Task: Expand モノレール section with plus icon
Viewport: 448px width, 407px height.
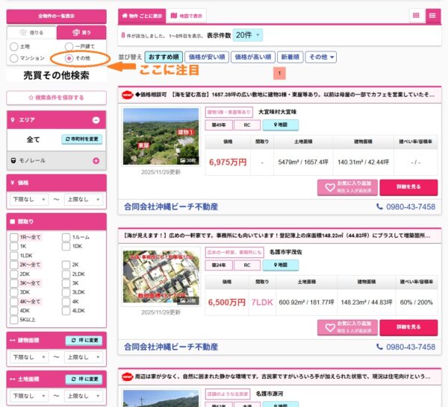Action: click(96, 160)
